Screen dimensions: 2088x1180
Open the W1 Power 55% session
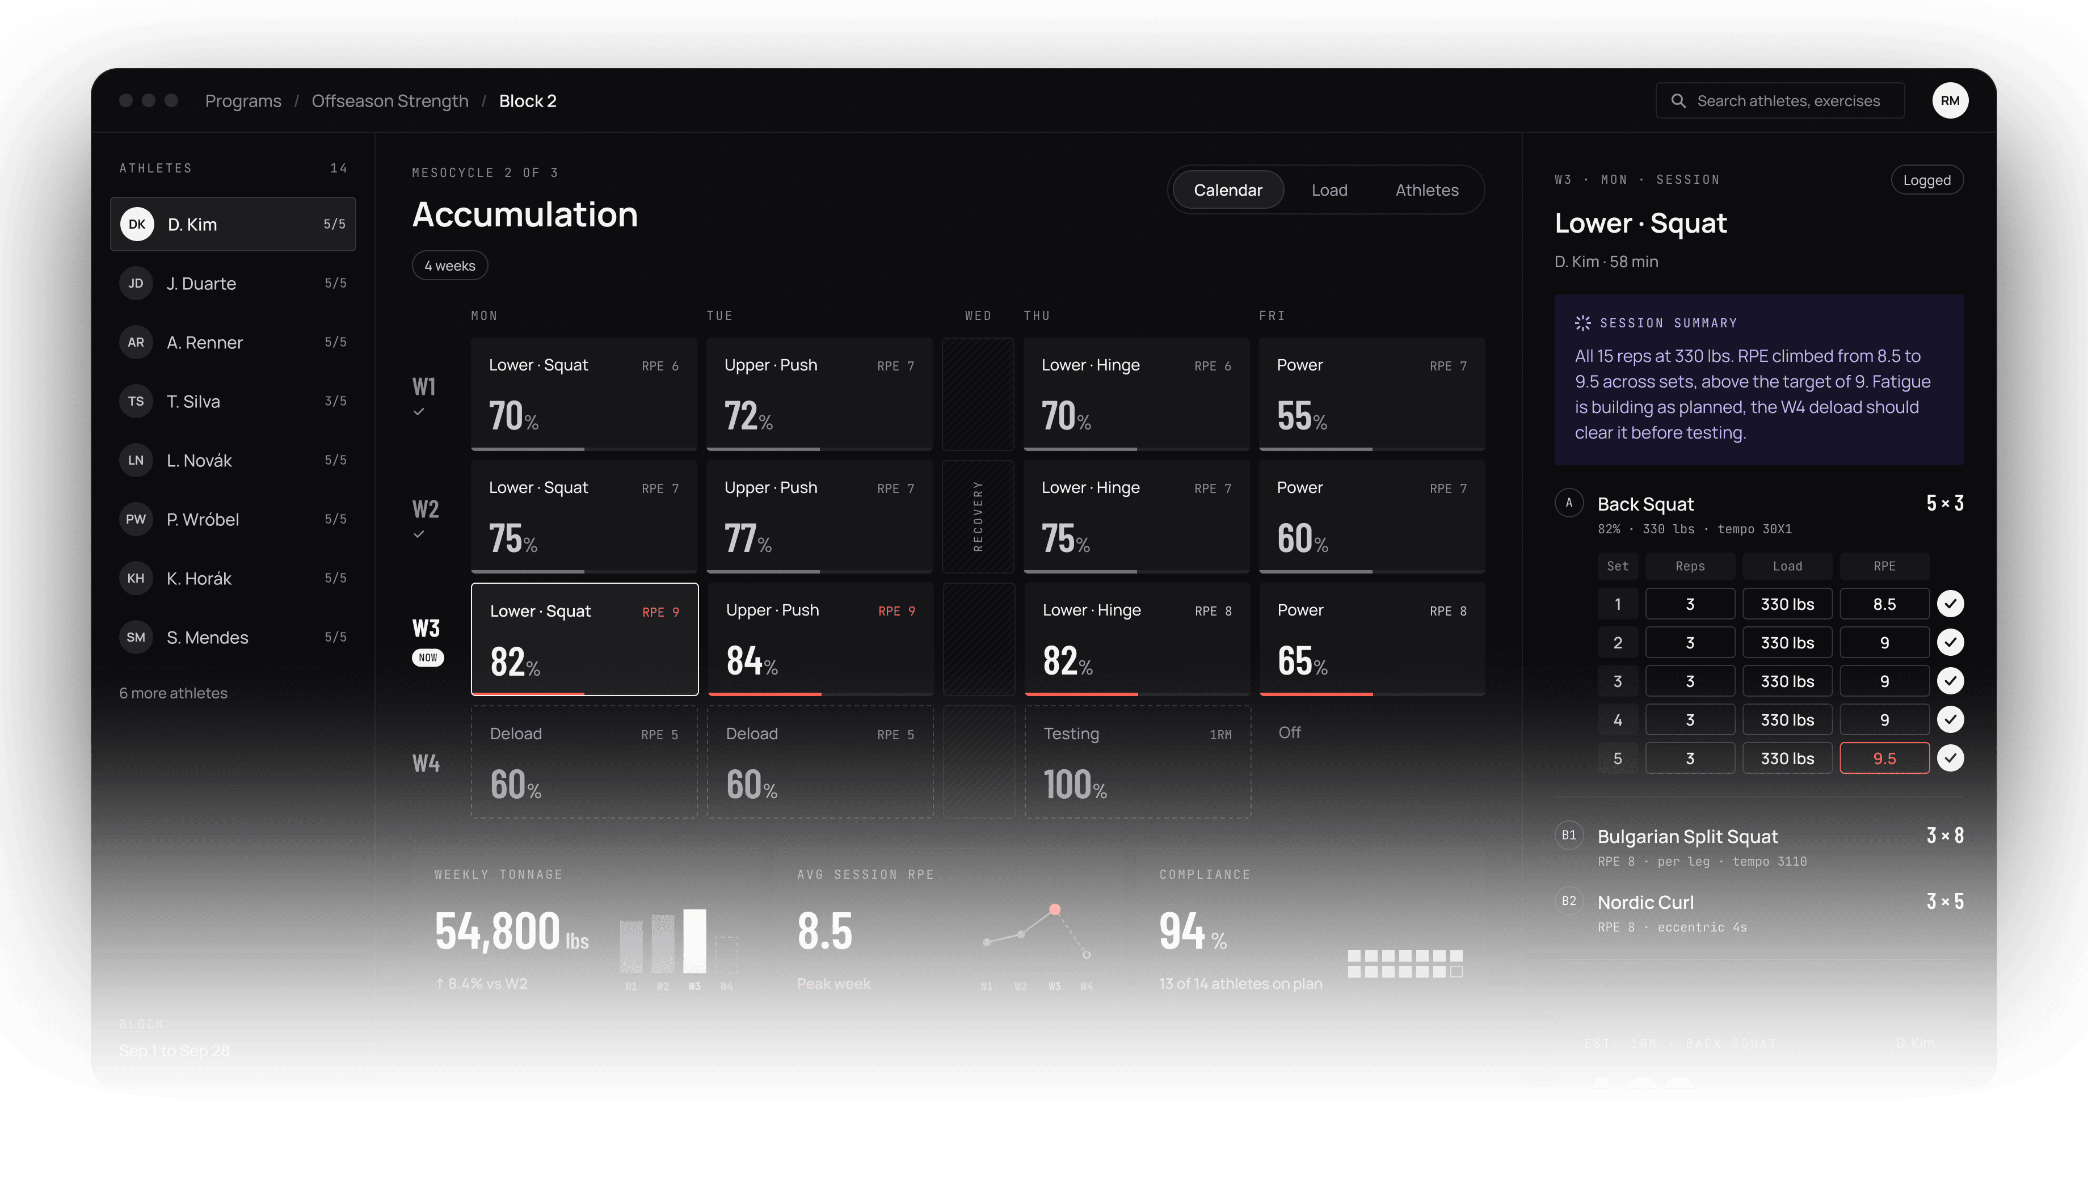pos(1371,394)
